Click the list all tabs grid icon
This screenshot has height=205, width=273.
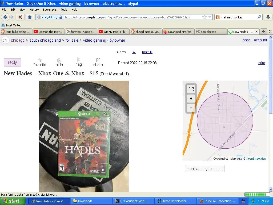270,31
